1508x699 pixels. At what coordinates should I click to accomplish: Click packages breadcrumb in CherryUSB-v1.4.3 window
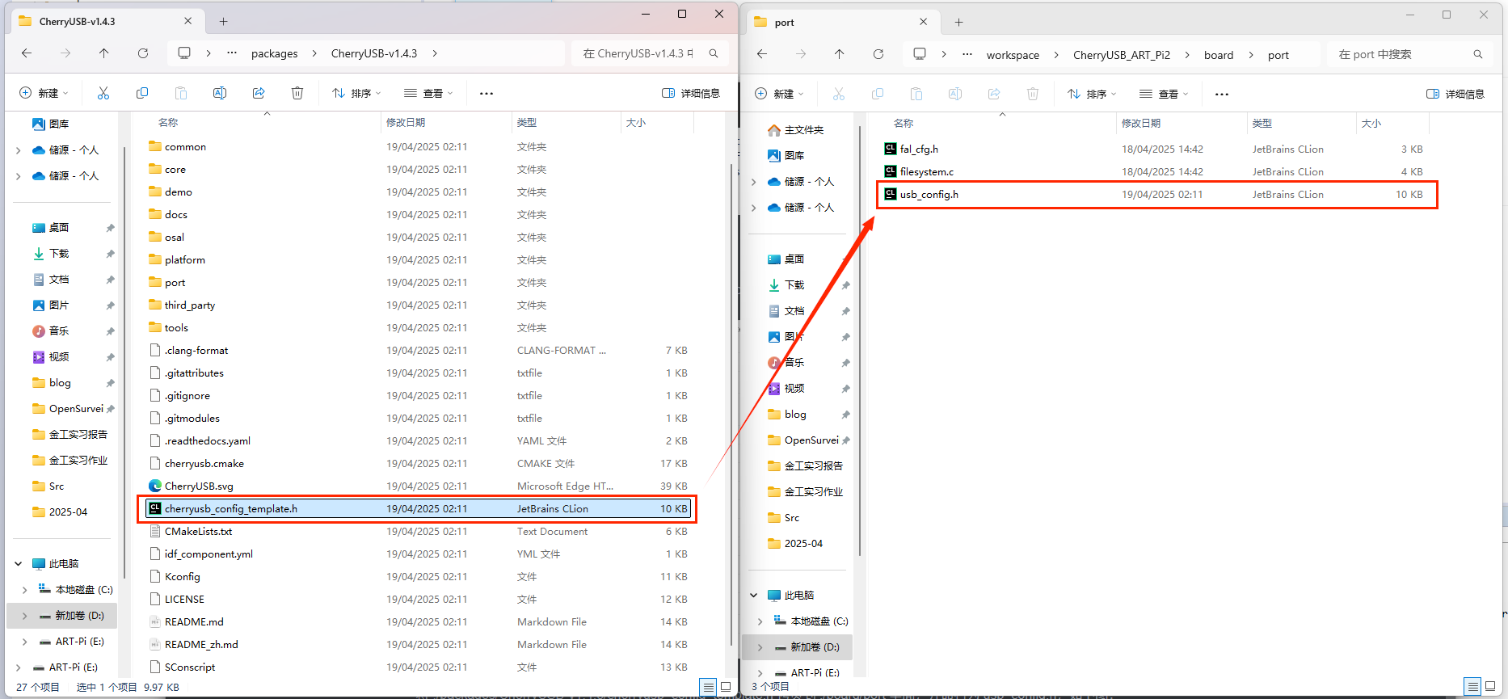[x=274, y=54]
